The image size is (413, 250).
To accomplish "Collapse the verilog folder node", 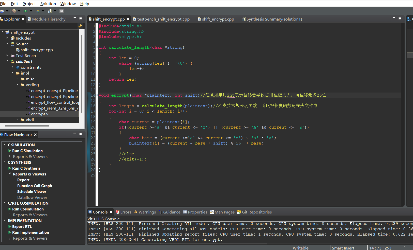I will pyautogui.click(x=17, y=84).
